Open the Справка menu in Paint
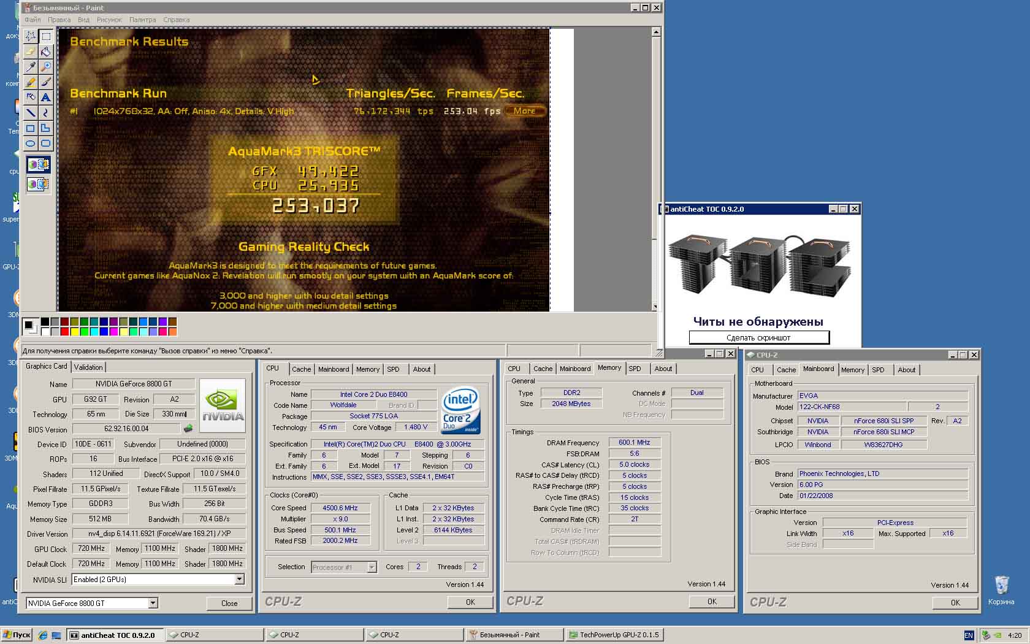The width and height of the screenshot is (1030, 644). (x=177, y=20)
